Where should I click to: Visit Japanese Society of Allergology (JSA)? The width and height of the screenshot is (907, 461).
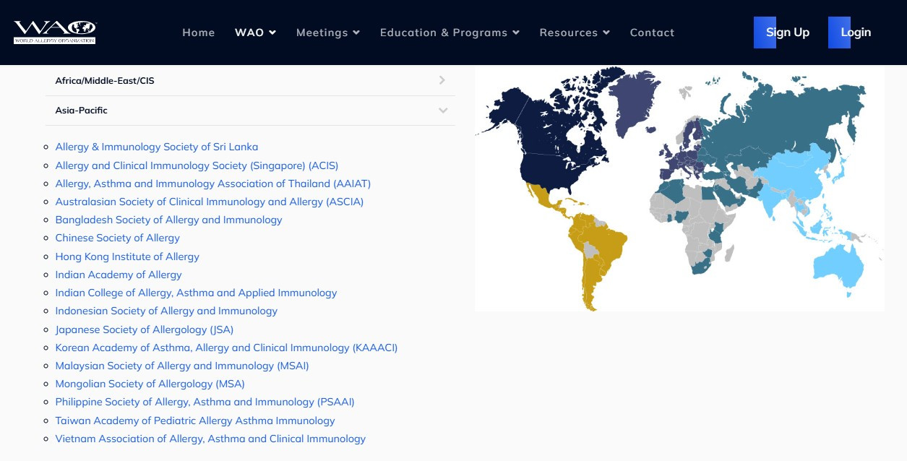(144, 329)
